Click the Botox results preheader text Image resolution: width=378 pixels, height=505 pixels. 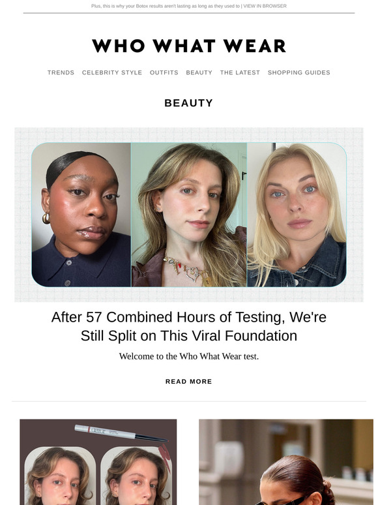click(x=166, y=6)
